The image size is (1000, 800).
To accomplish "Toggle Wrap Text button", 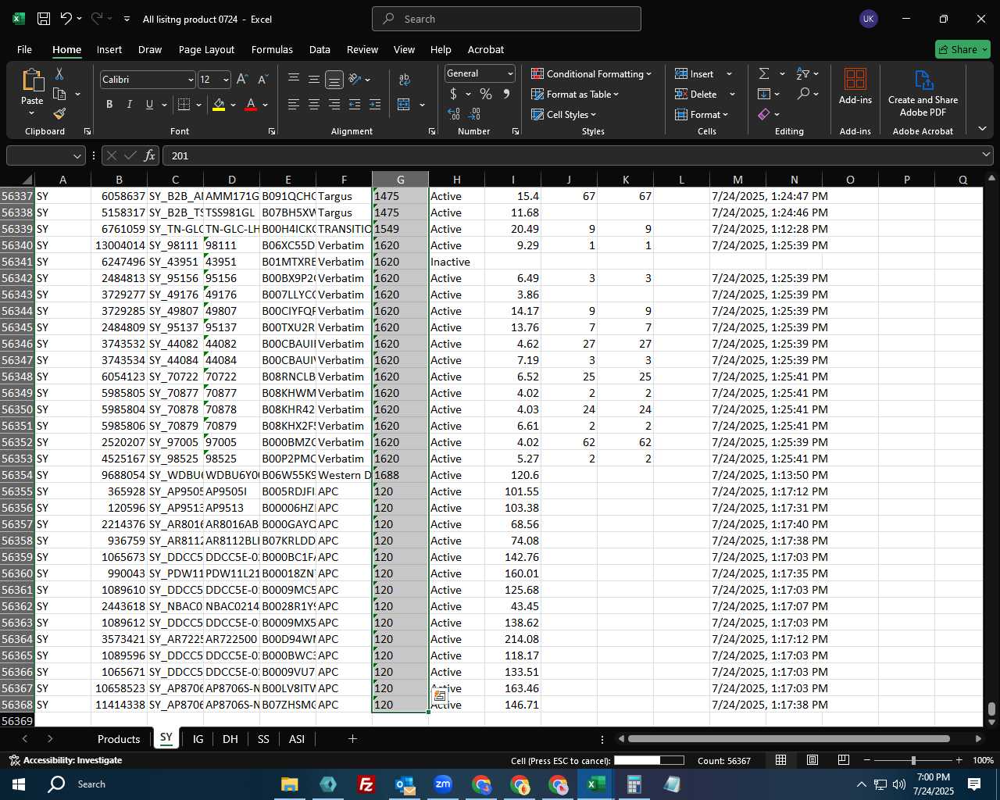I will point(404,79).
